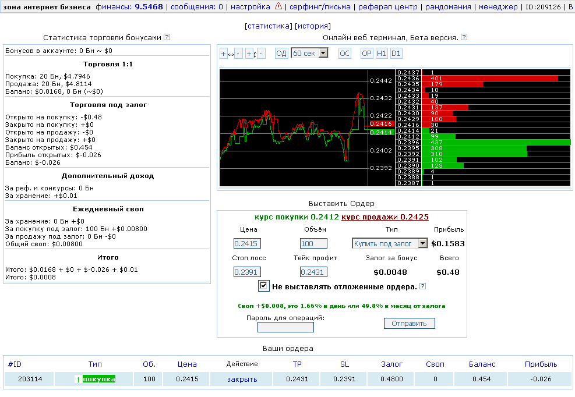The width and height of the screenshot is (575, 397).
Task: Click red order book bar at 0.2431
Action: pyautogui.click(x=445, y=108)
